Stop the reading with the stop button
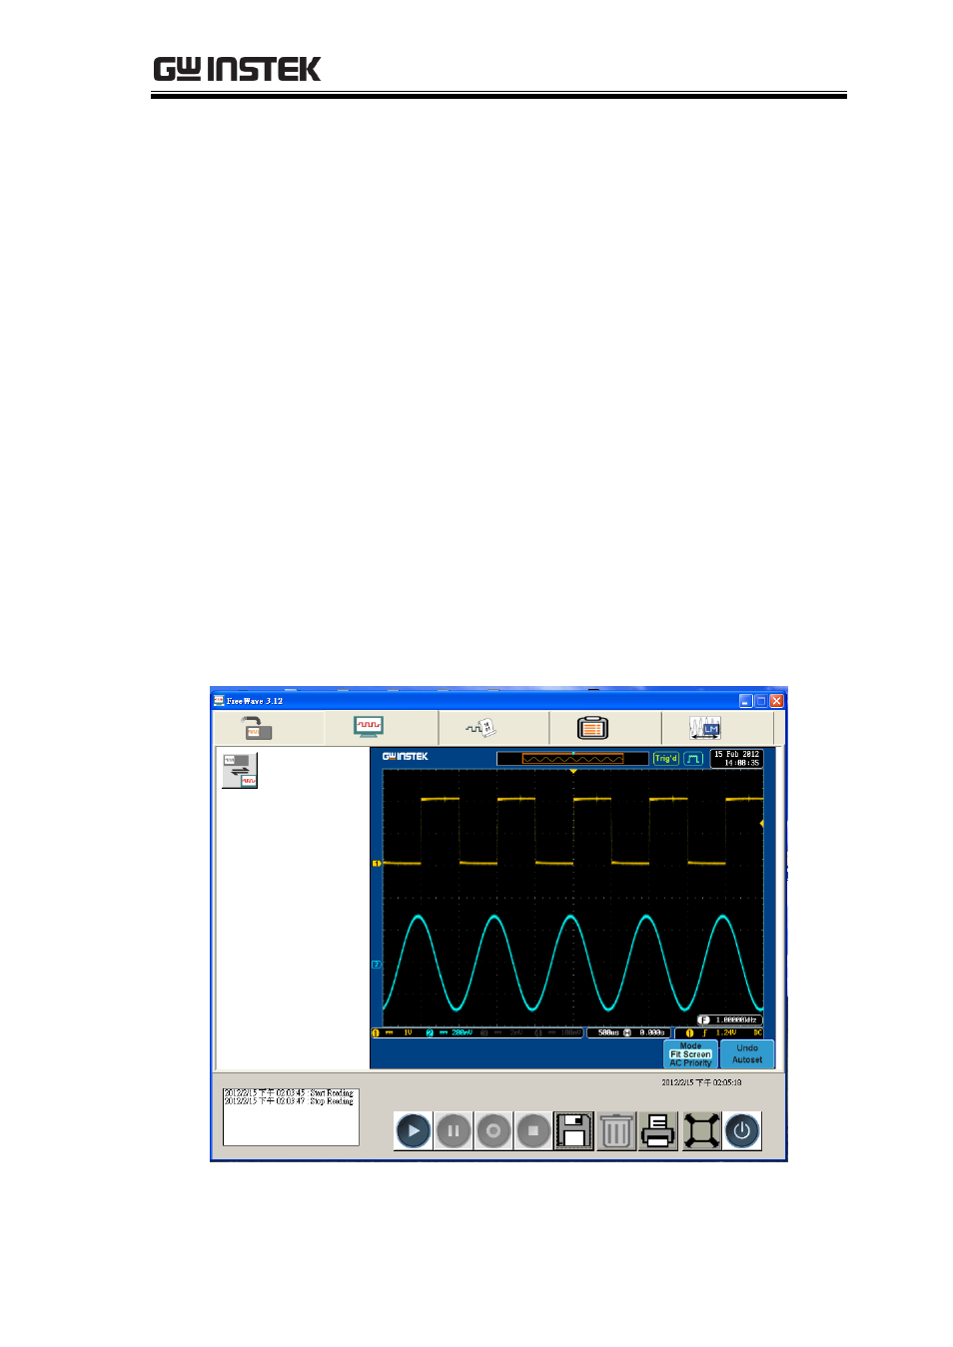This screenshot has width=953, height=1347. pyautogui.click(x=533, y=1131)
